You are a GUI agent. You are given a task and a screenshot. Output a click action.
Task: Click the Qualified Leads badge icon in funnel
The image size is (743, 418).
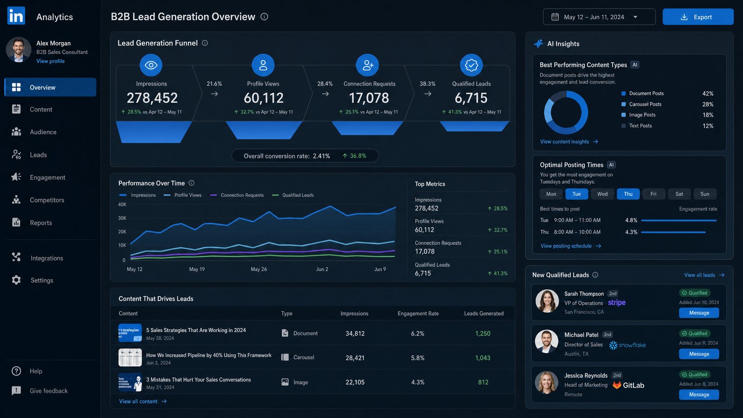471,65
